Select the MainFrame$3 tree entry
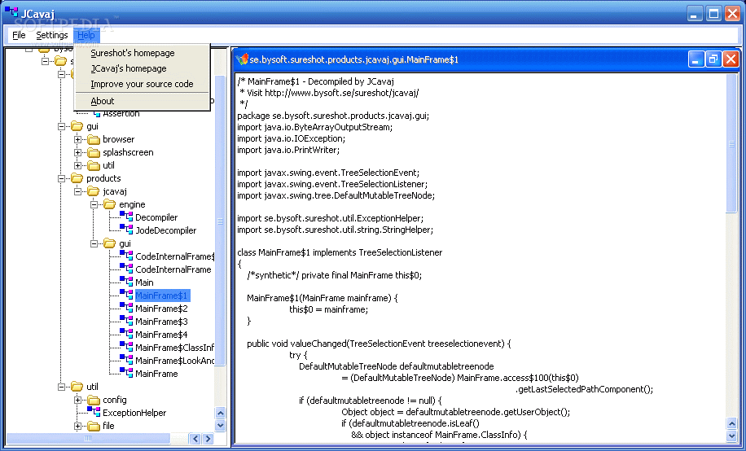 (161, 321)
